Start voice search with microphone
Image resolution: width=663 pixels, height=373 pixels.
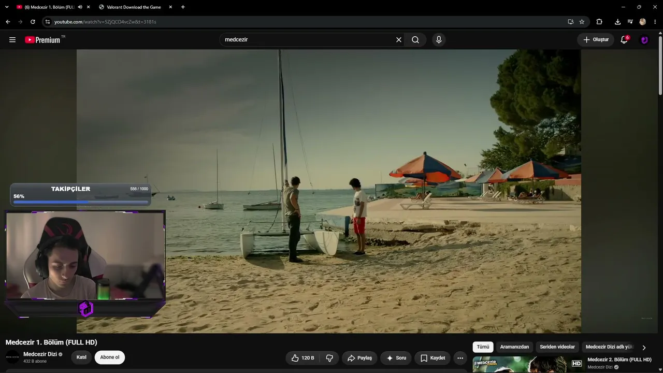(439, 40)
